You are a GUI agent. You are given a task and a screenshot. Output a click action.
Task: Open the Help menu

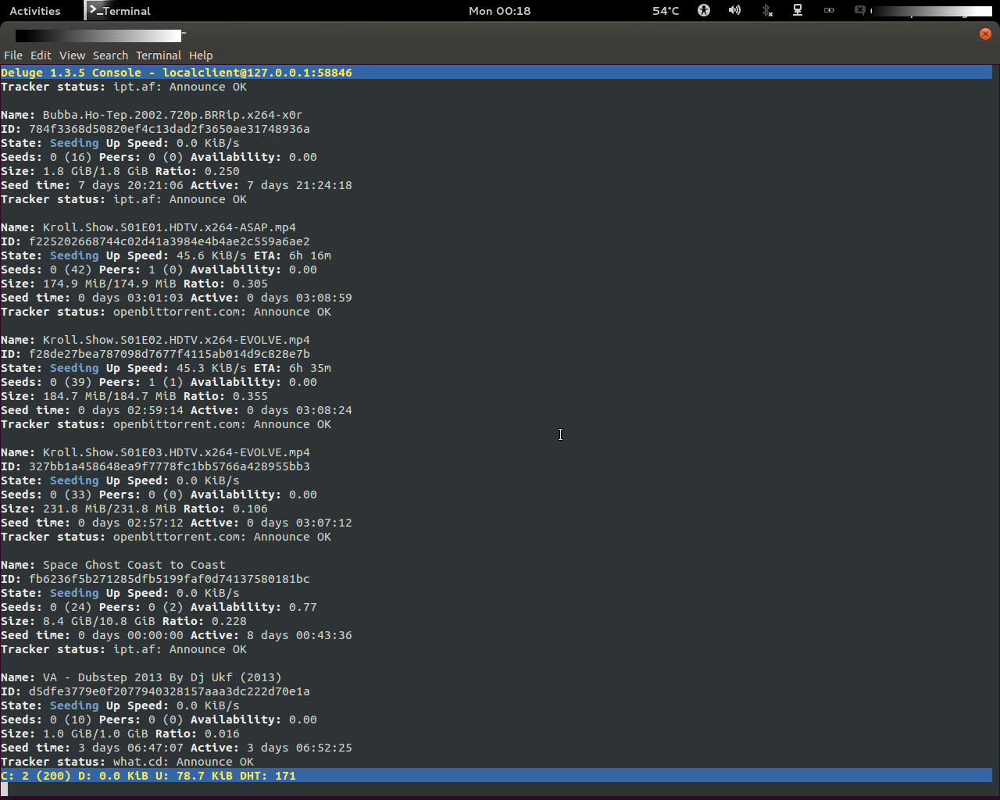(201, 55)
